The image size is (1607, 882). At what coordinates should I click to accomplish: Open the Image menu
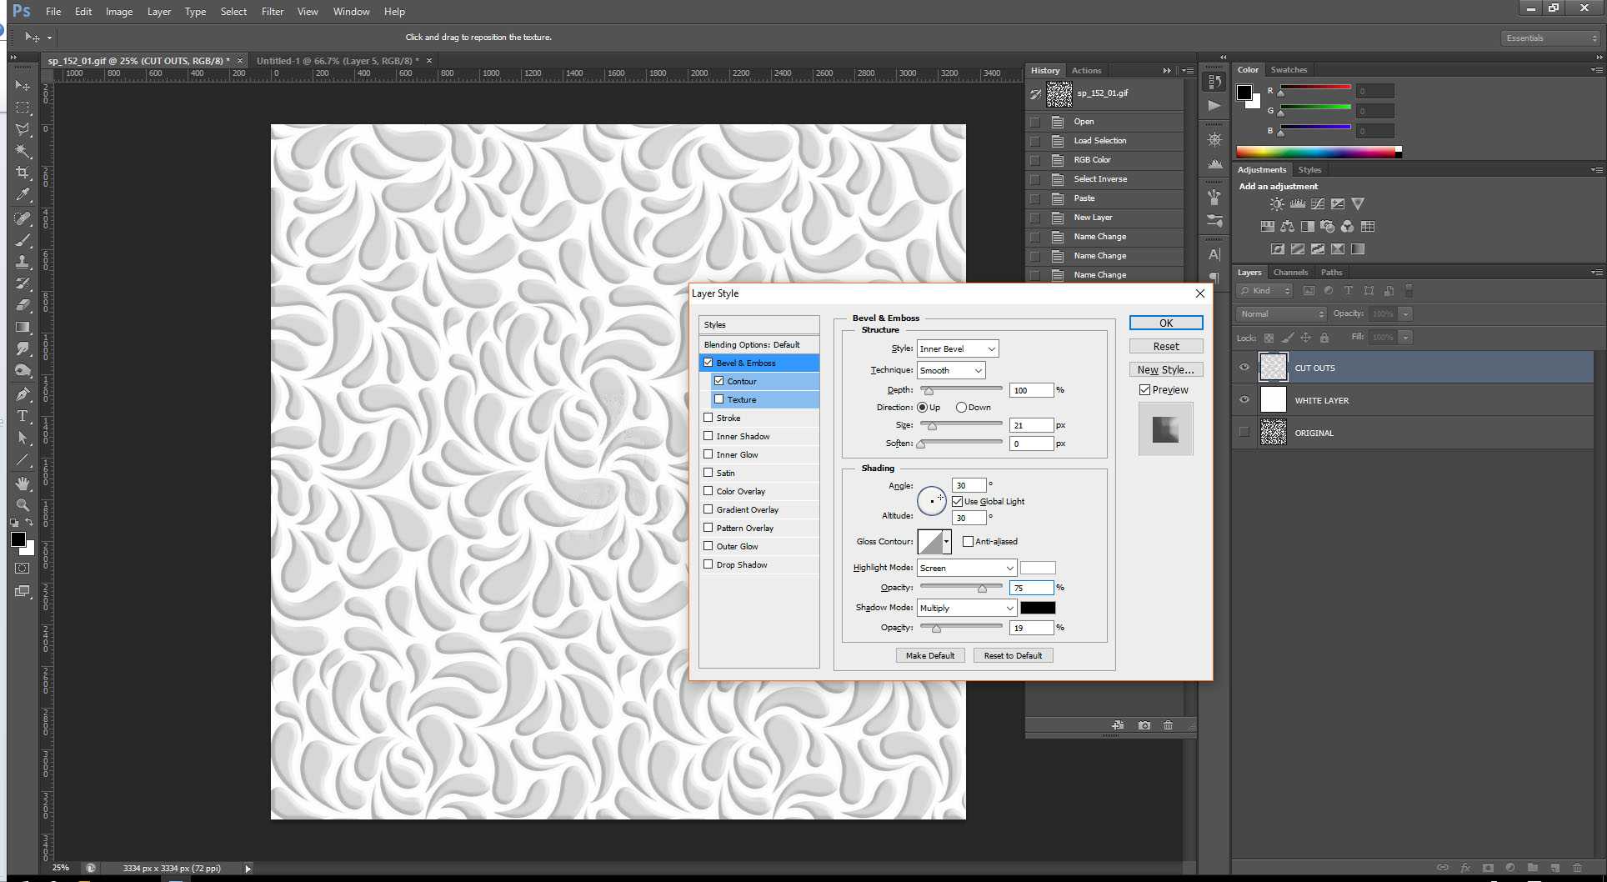click(119, 12)
